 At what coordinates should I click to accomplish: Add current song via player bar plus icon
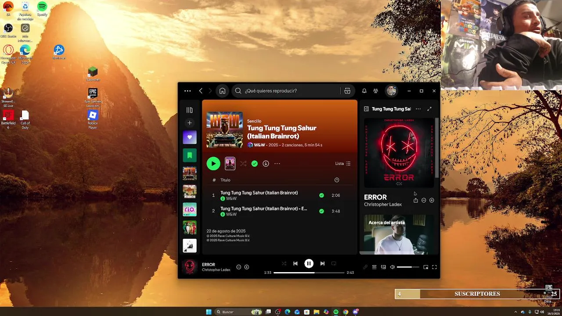pos(247,267)
